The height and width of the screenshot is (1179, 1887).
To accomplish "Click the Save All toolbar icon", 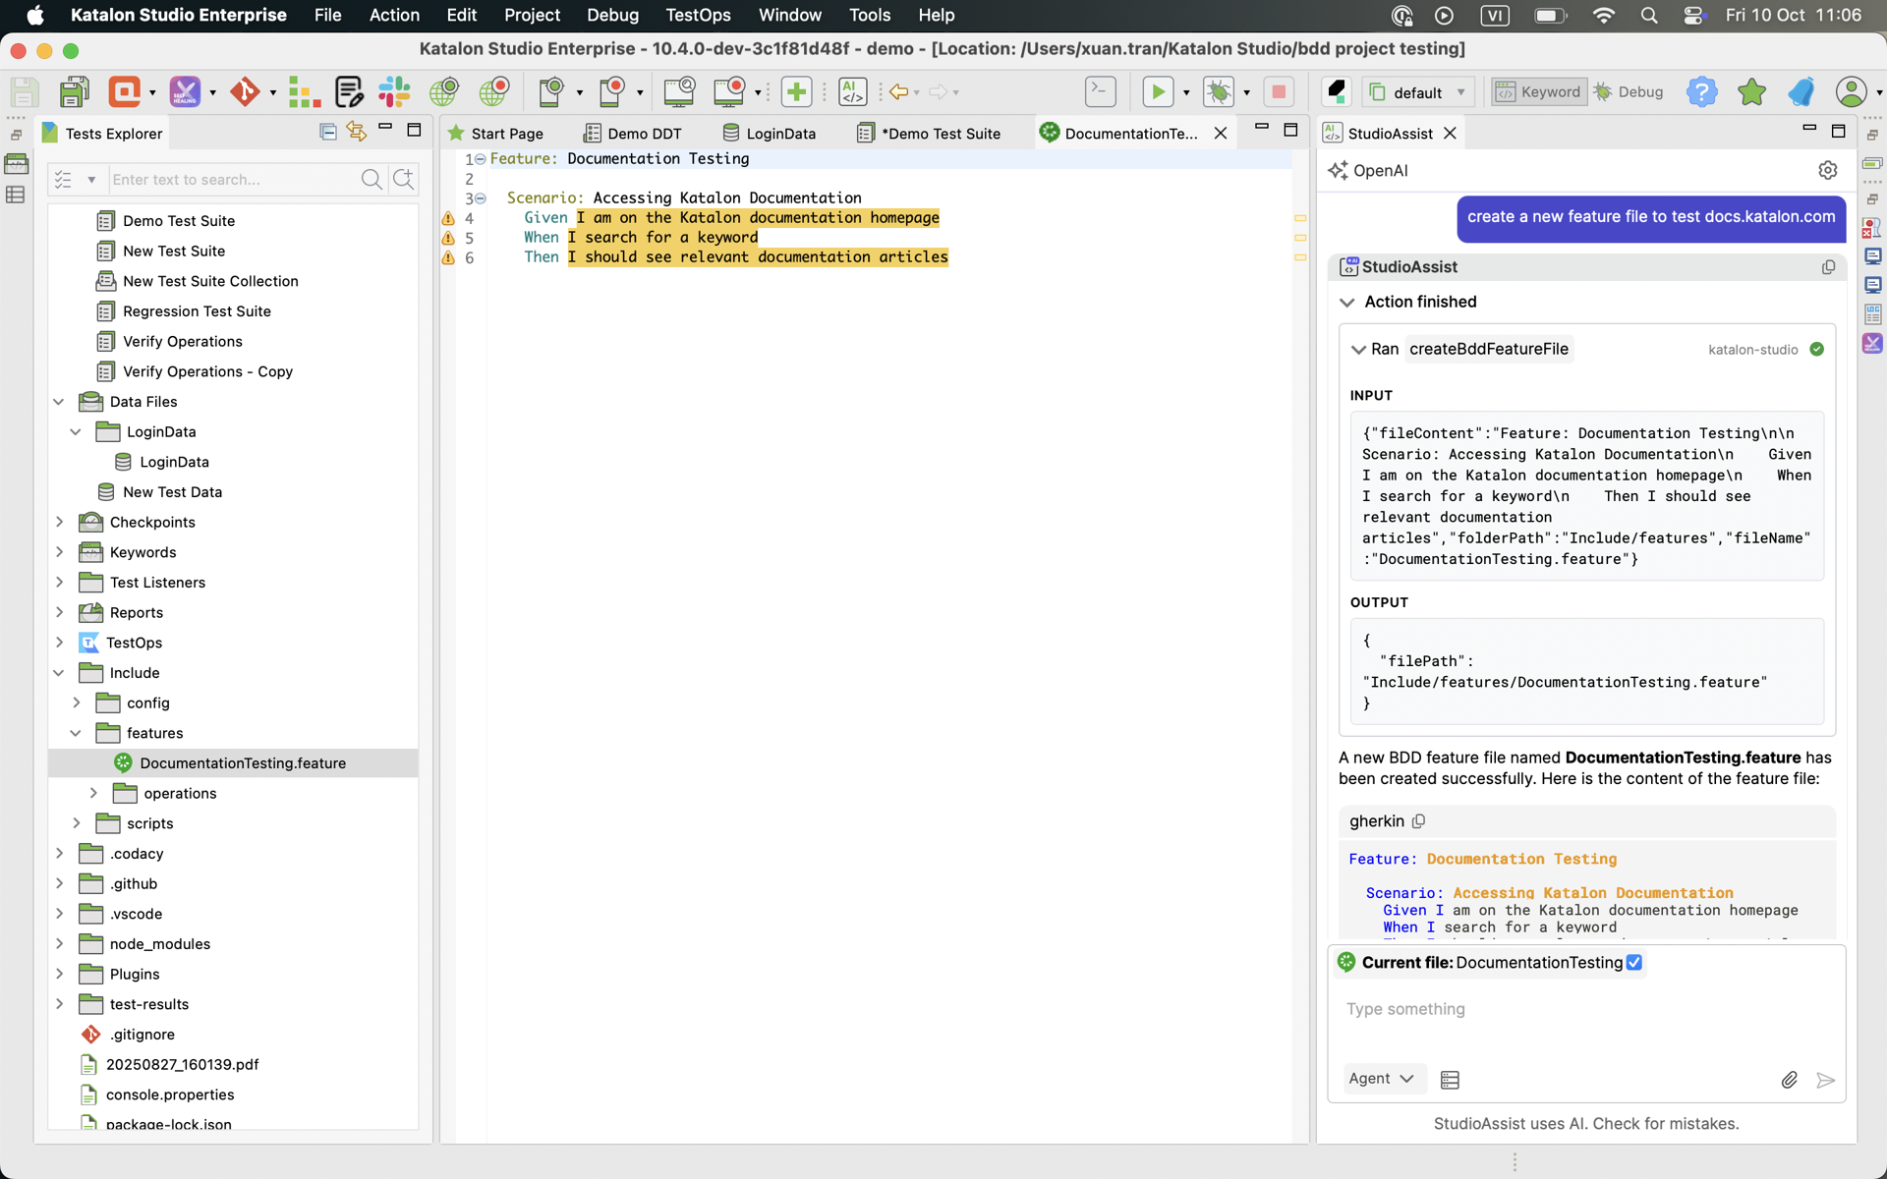I will tap(75, 92).
